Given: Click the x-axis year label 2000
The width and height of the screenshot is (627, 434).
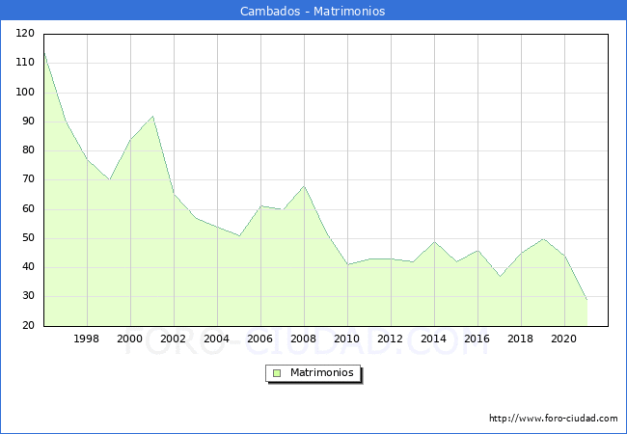Looking at the screenshot, I should [x=129, y=339].
